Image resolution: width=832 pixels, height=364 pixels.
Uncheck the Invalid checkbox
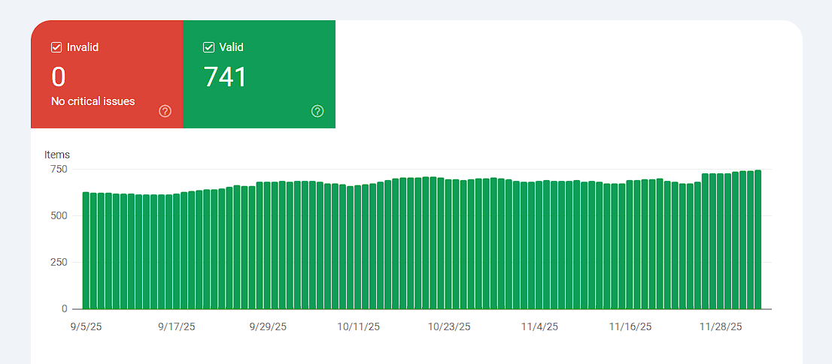click(56, 47)
